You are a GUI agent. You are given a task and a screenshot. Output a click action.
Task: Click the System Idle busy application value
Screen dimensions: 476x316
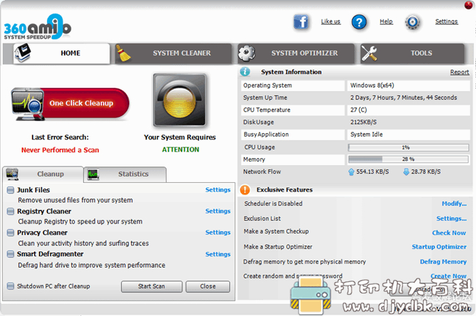(x=367, y=135)
